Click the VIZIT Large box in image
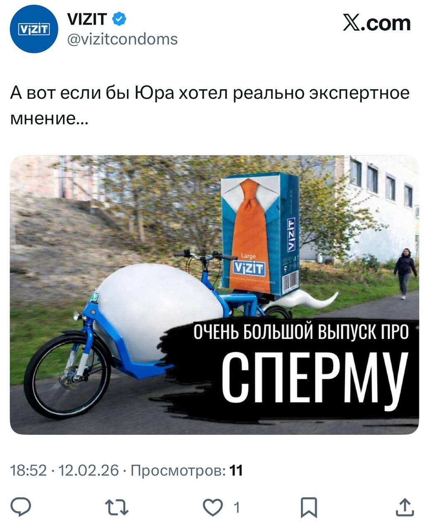Screen dimensions: 429x531 [x=260, y=234]
